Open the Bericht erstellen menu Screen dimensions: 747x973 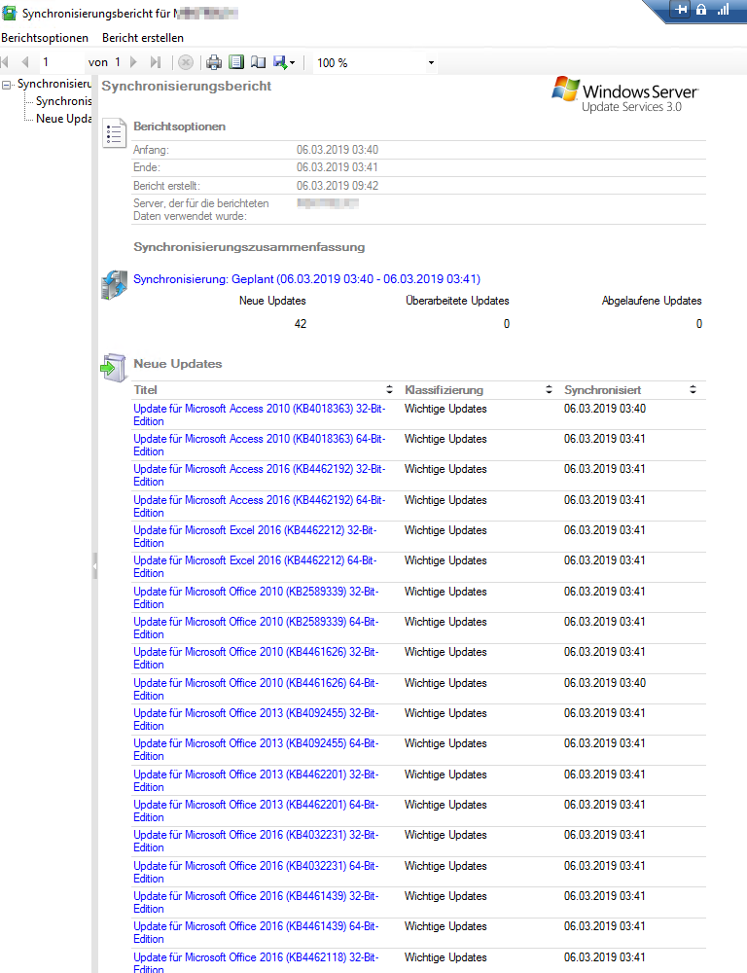[x=143, y=38]
